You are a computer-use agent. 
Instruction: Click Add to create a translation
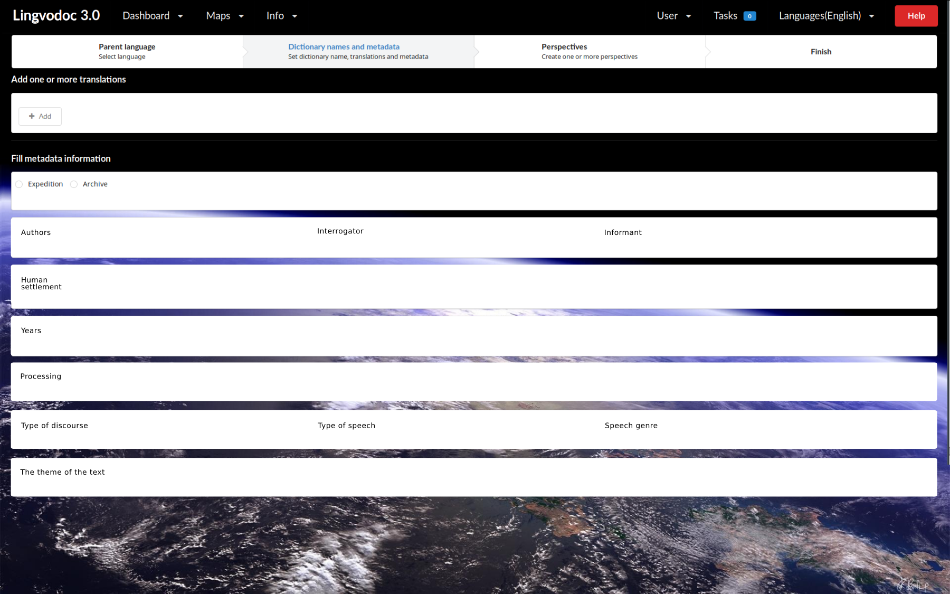click(40, 116)
